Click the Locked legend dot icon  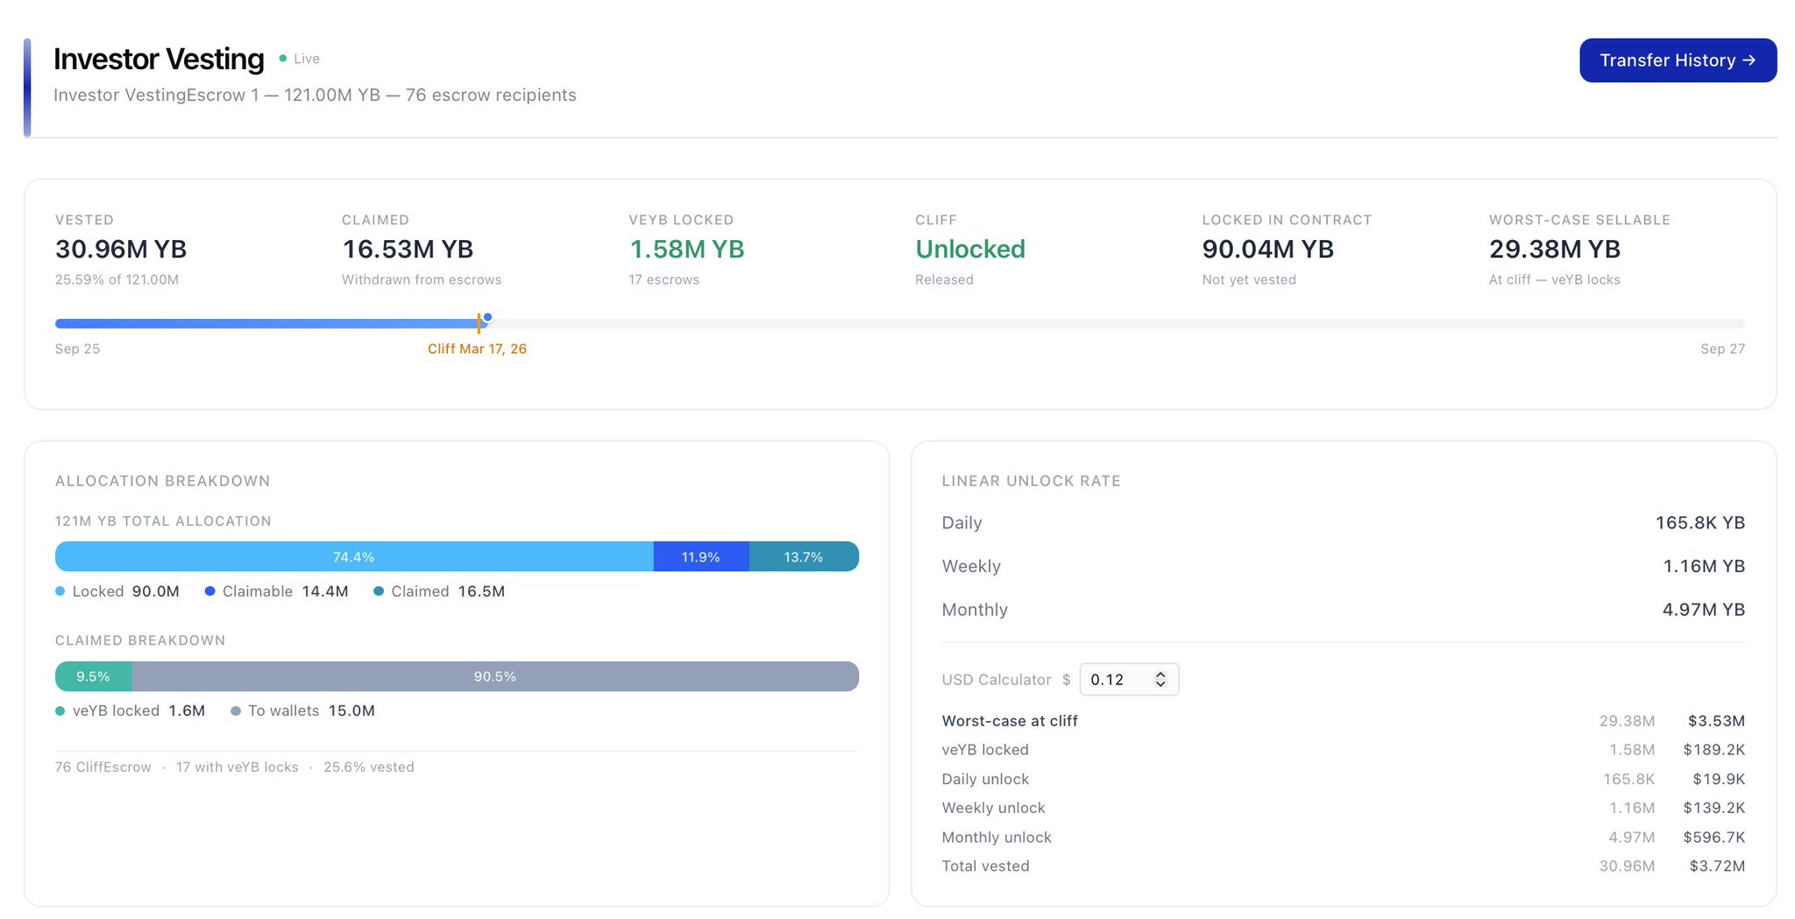pos(60,591)
